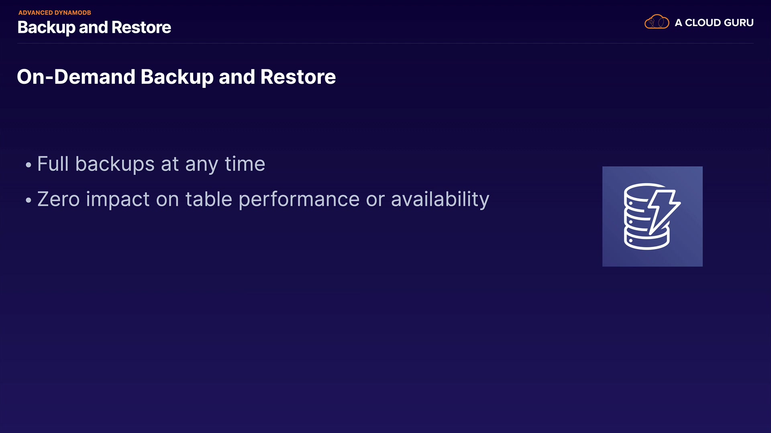Click the word 'DYNAMODB' in orange label
The image size is (771, 433).
pos(73,13)
